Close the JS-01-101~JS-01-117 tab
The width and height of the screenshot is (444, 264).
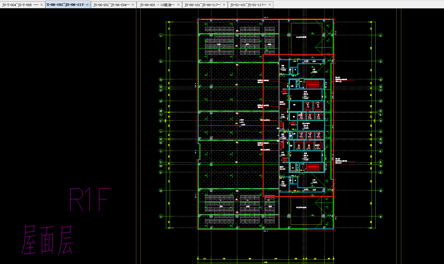pyautogui.click(x=270, y=5)
